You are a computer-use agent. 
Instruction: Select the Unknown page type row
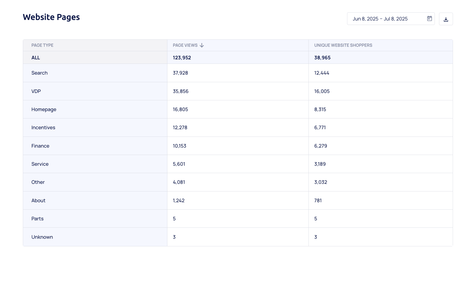[42, 237]
